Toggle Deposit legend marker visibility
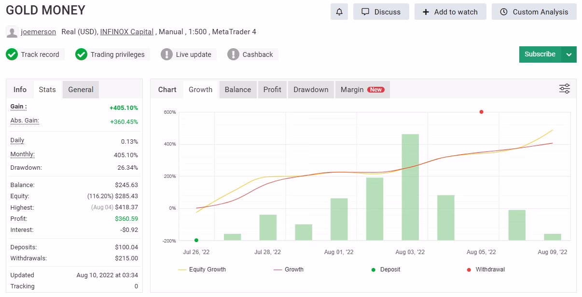Viewport: 582px width, 297px height. coord(385,270)
